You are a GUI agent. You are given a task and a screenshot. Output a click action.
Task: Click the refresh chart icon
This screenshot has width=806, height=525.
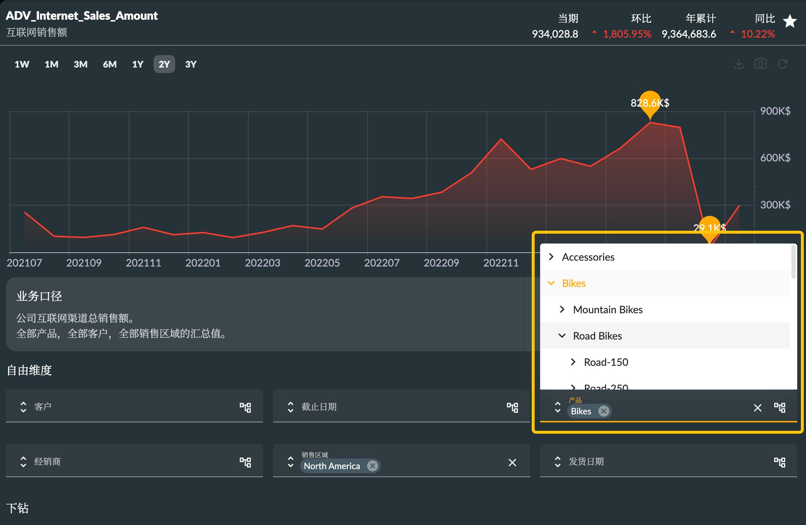[x=783, y=64]
